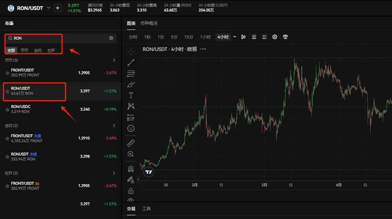Open the emoji sticker tool
This screenshot has height=219, width=392.
(x=131, y=128)
